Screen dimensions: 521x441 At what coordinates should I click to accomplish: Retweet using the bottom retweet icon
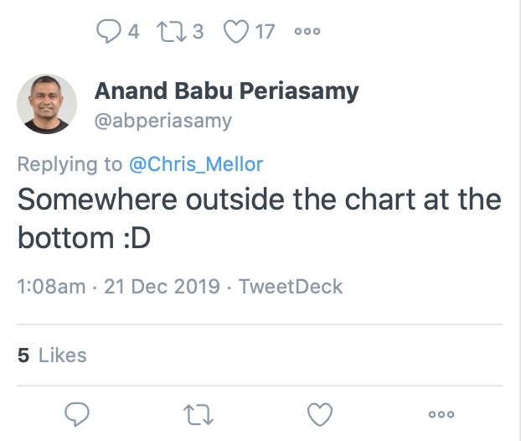point(199,414)
